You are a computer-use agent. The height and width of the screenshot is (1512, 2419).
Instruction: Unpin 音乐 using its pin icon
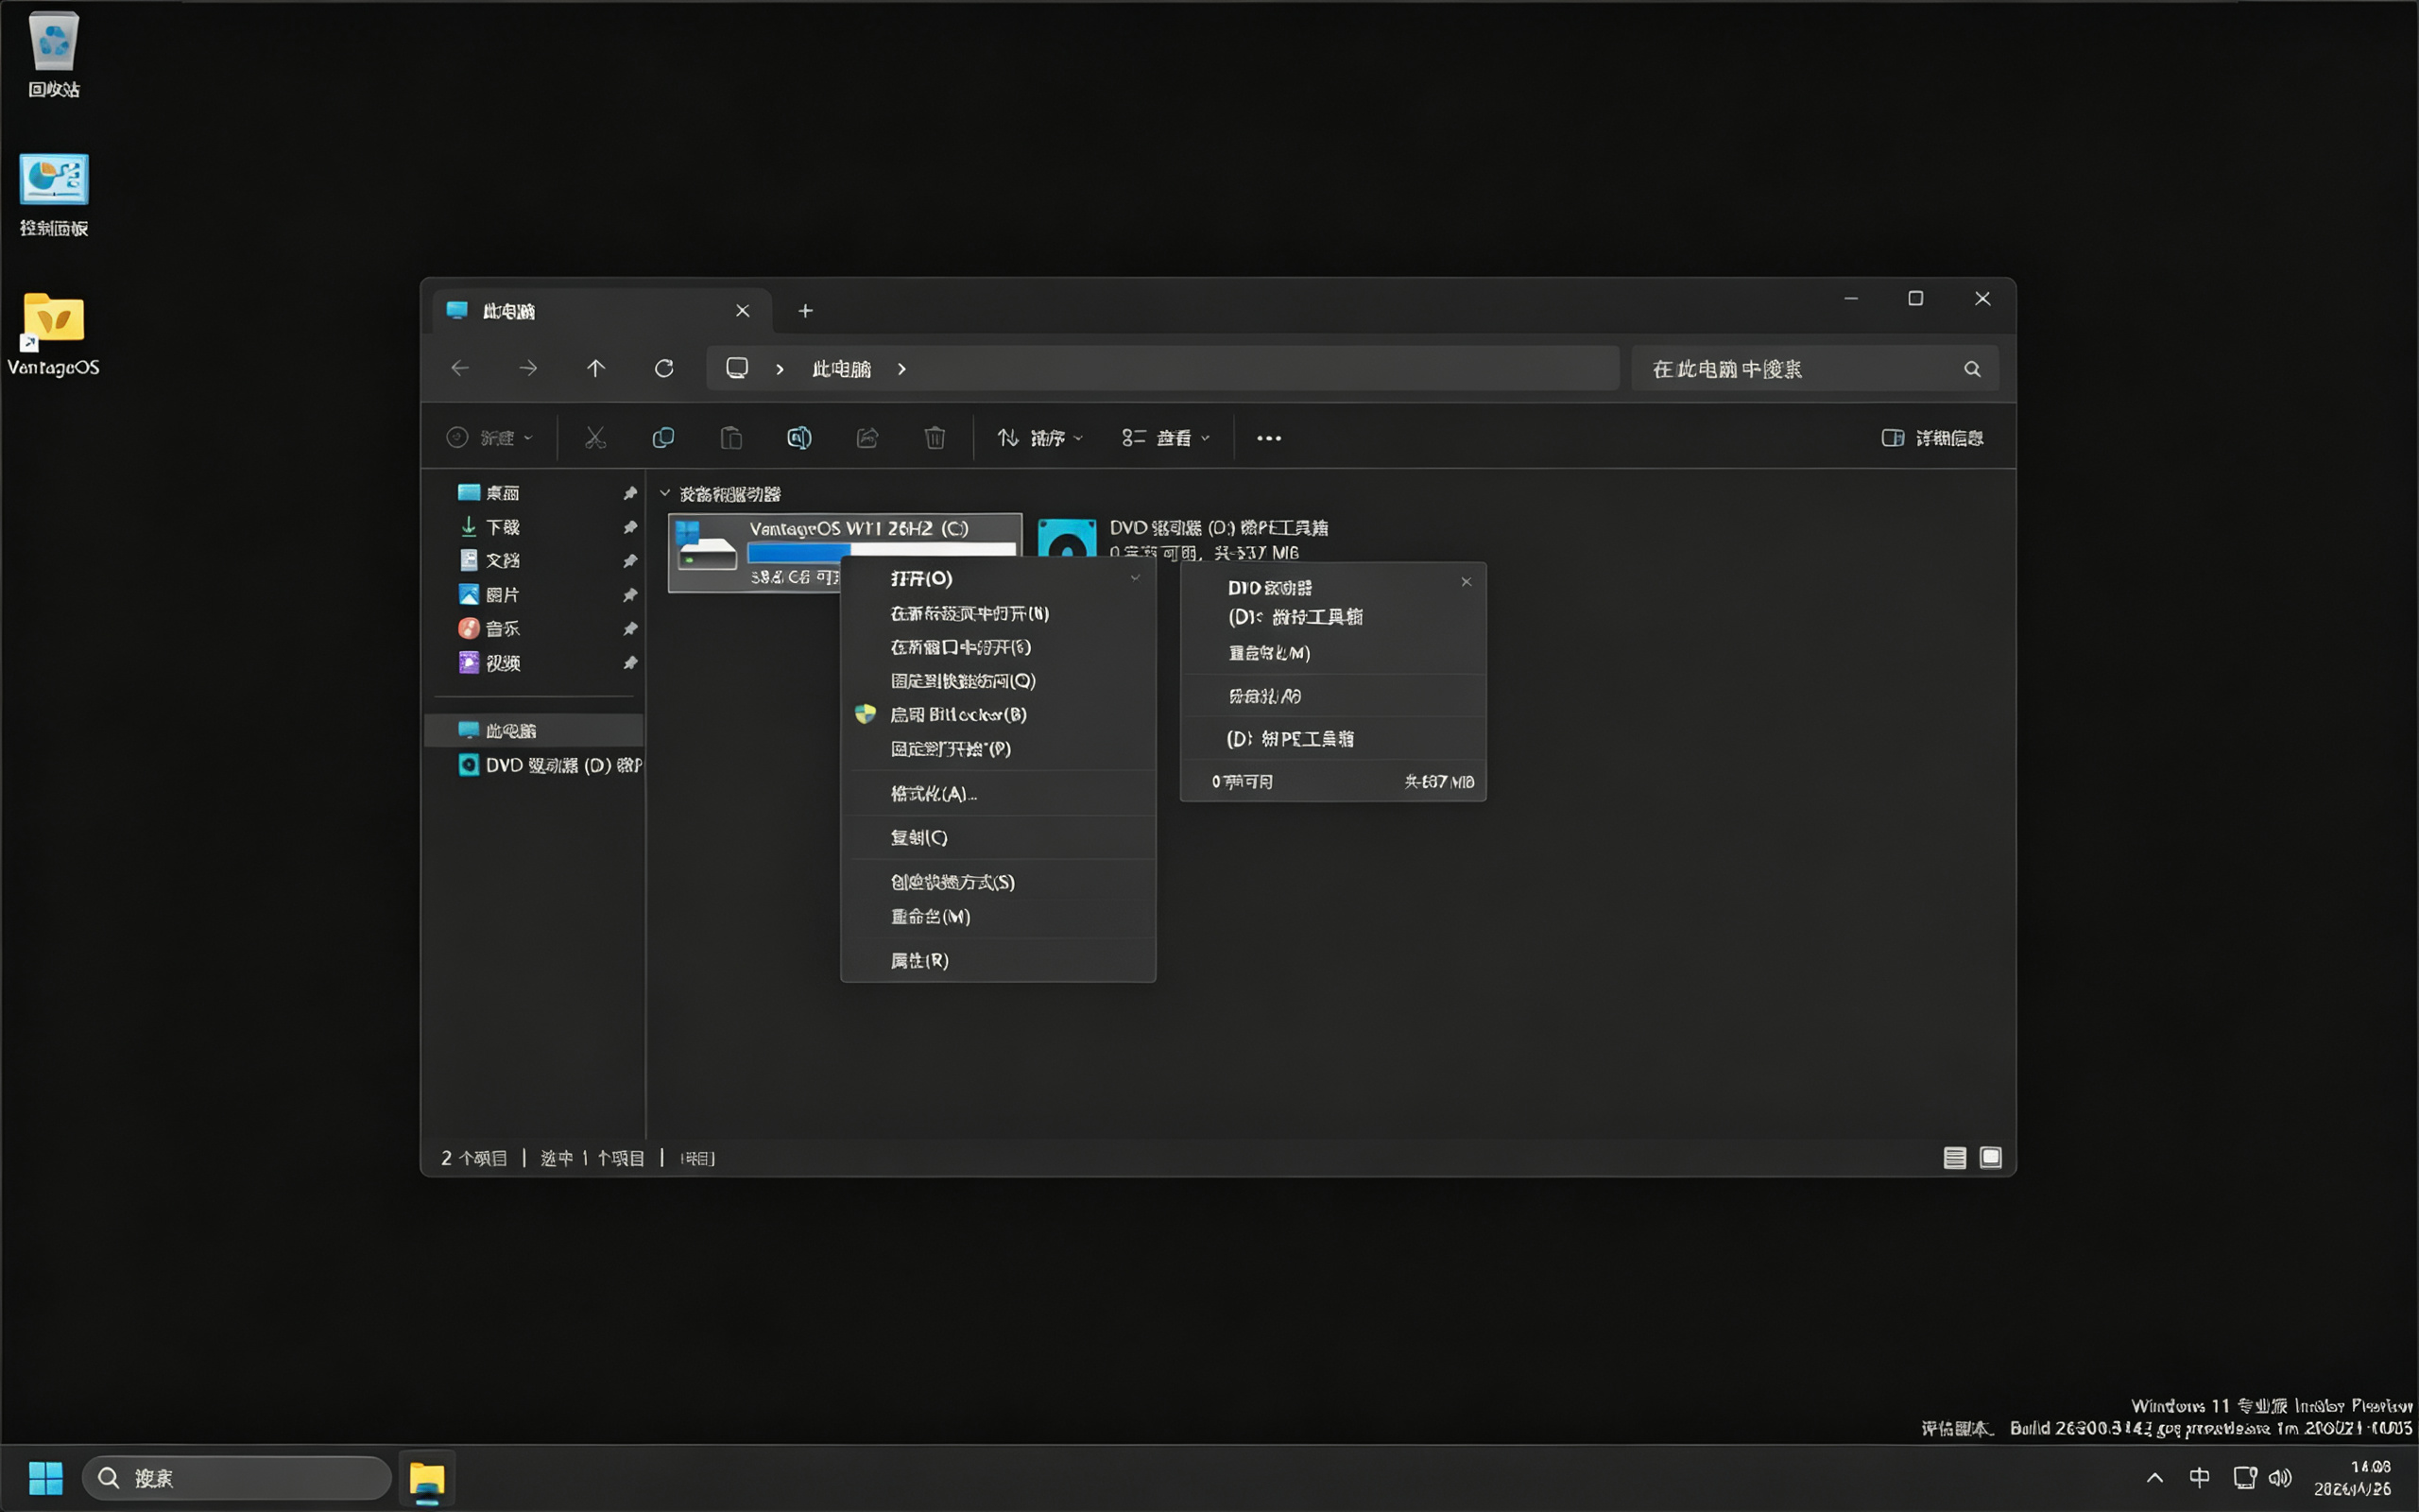pyautogui.click(x=629, y=629)
